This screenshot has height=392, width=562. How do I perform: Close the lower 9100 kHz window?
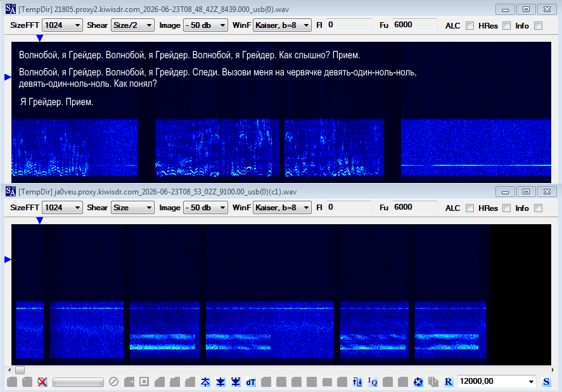547,192
